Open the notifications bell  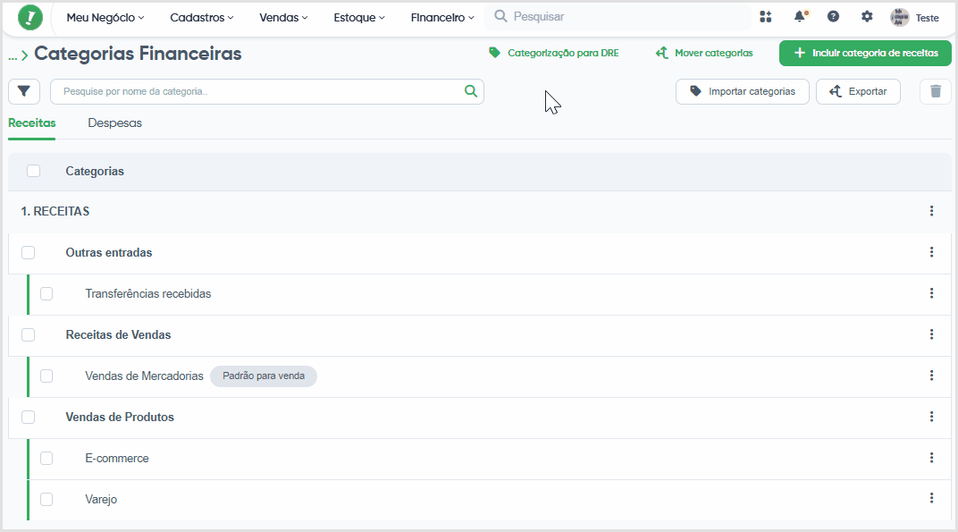tap(800, 16)
